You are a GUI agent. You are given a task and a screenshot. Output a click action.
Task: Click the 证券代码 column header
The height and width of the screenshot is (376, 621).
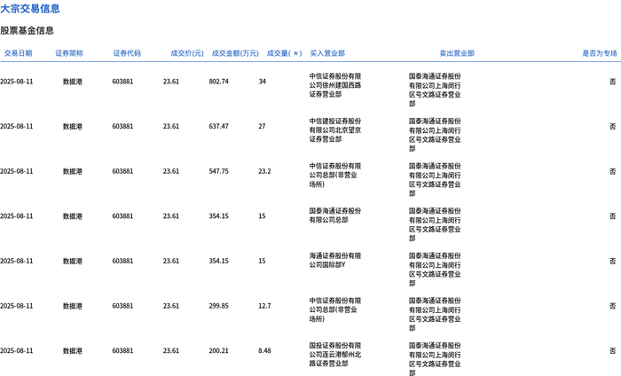coord(127,53)
